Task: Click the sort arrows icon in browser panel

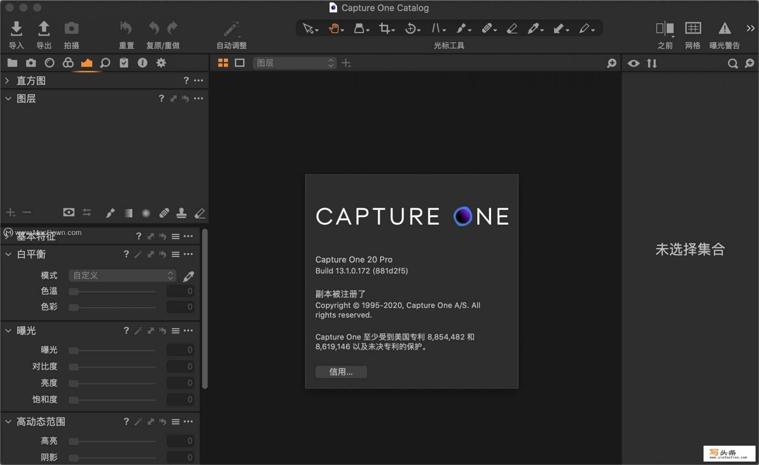Action: pos(652,63)
